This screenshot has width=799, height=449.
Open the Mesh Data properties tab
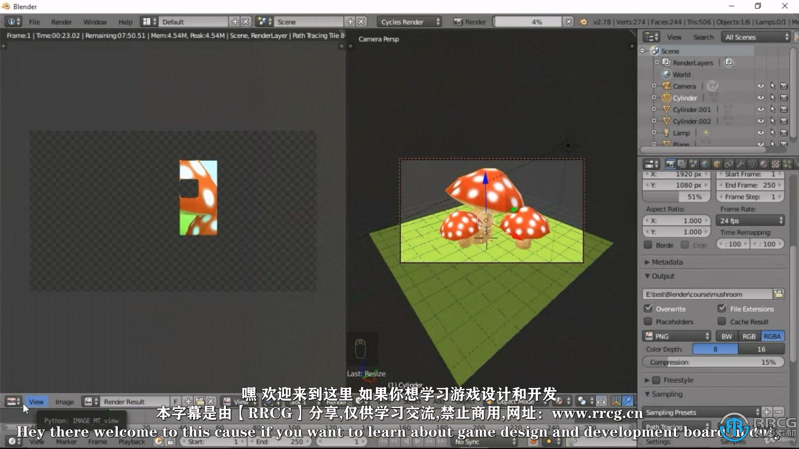(752, 164)
